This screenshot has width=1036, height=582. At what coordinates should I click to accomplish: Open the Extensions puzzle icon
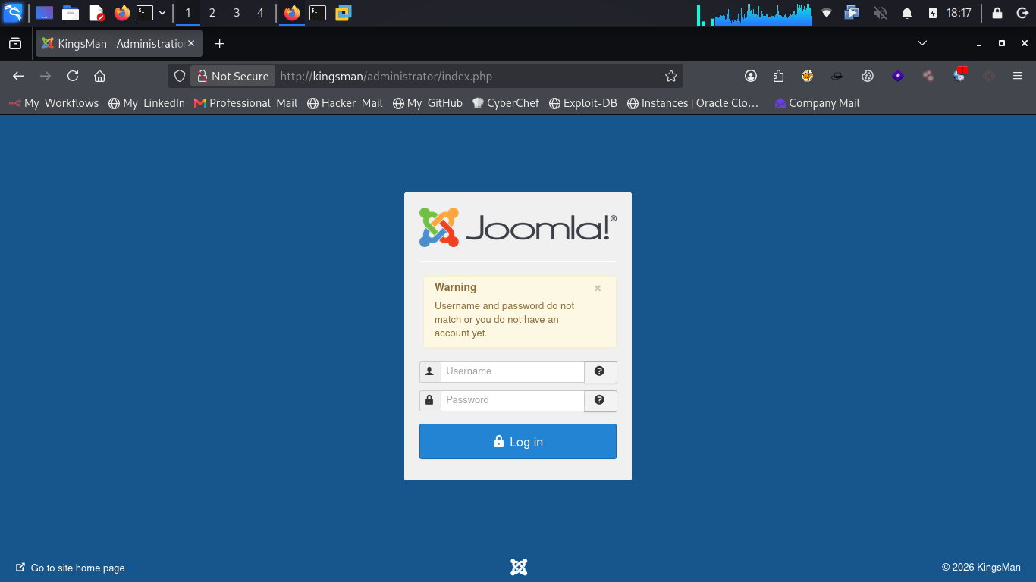click(x=778, y=76)
